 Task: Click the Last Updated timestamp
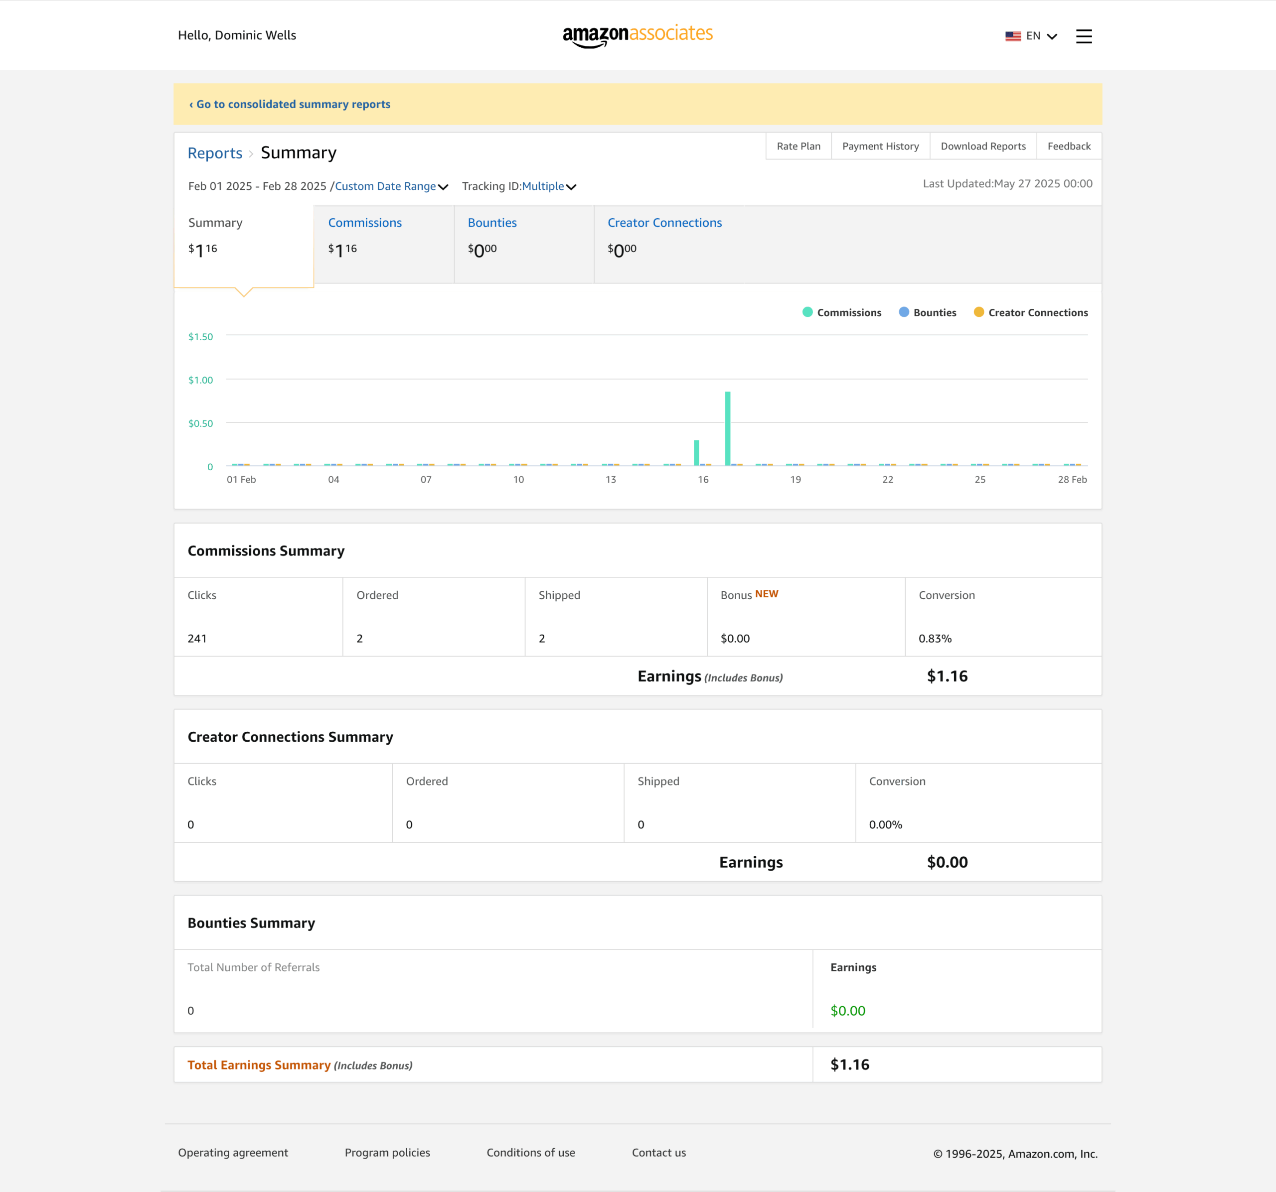click(x=1007, y=183)
